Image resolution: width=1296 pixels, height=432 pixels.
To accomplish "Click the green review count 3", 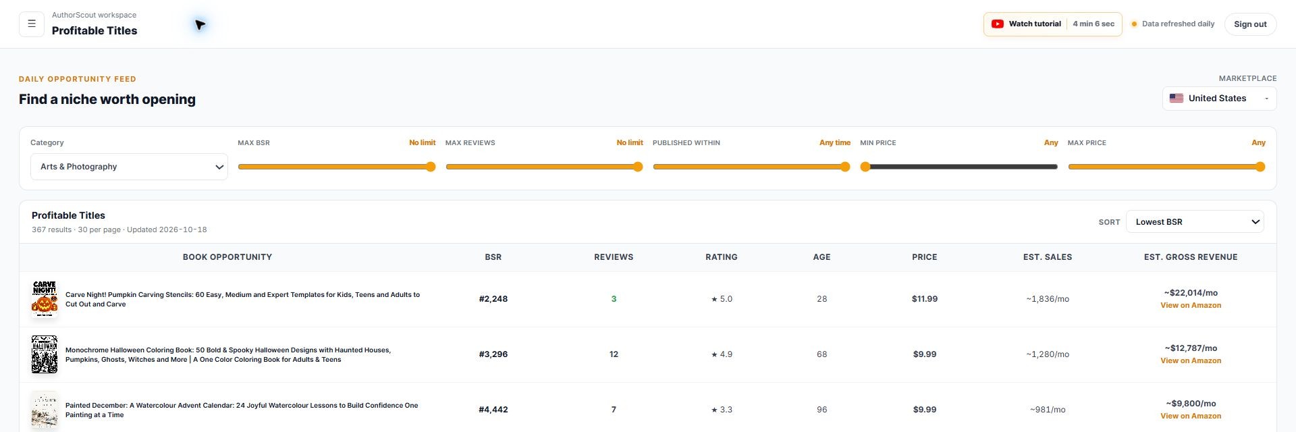I will (614, 299).
